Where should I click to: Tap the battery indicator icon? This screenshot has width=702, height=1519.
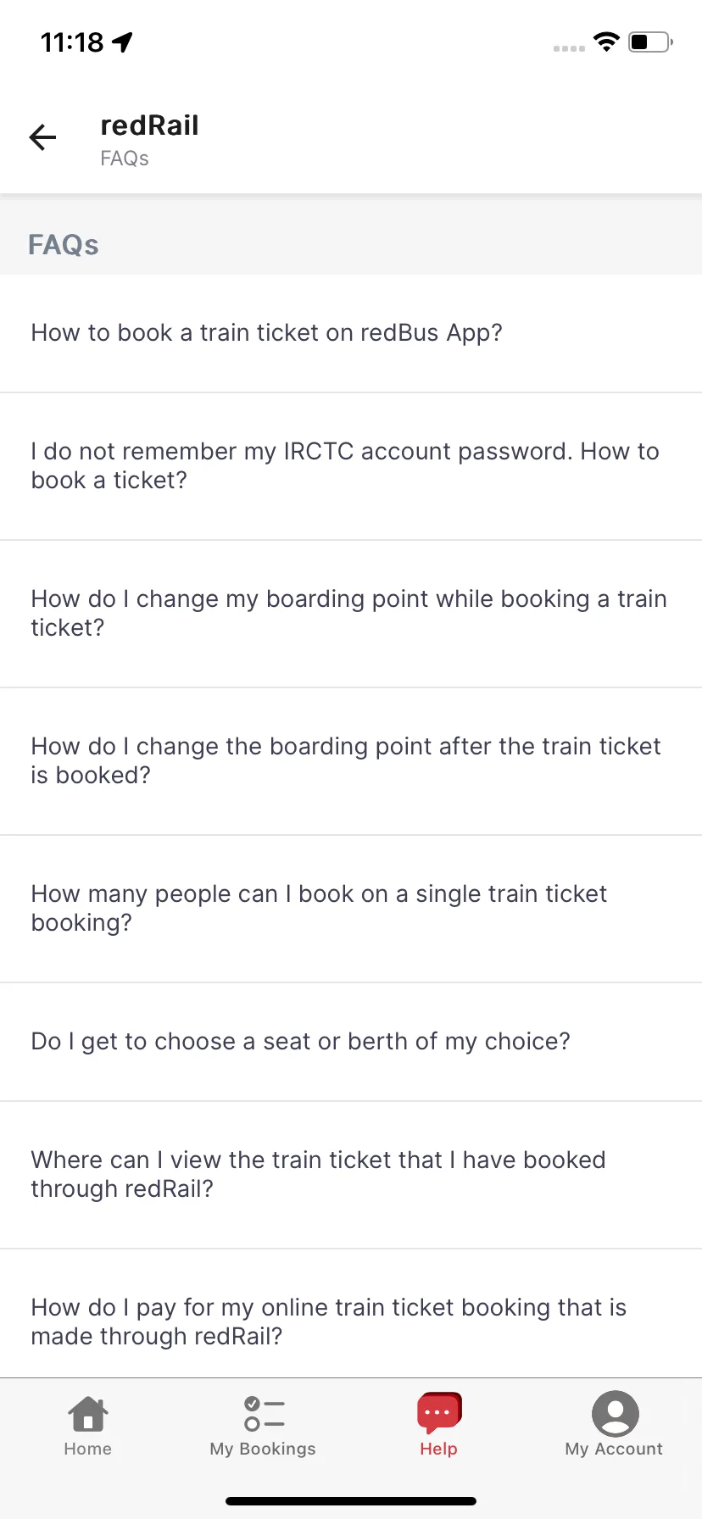coord(650,42)
